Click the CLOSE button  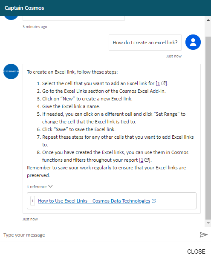coord(196,251)
